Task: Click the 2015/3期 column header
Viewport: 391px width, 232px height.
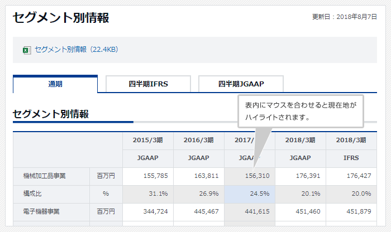Action: pos(148,140)
